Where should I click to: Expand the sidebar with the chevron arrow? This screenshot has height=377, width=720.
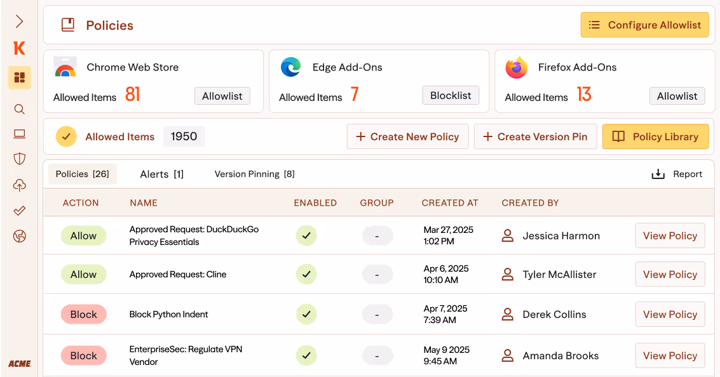[19, 21]
